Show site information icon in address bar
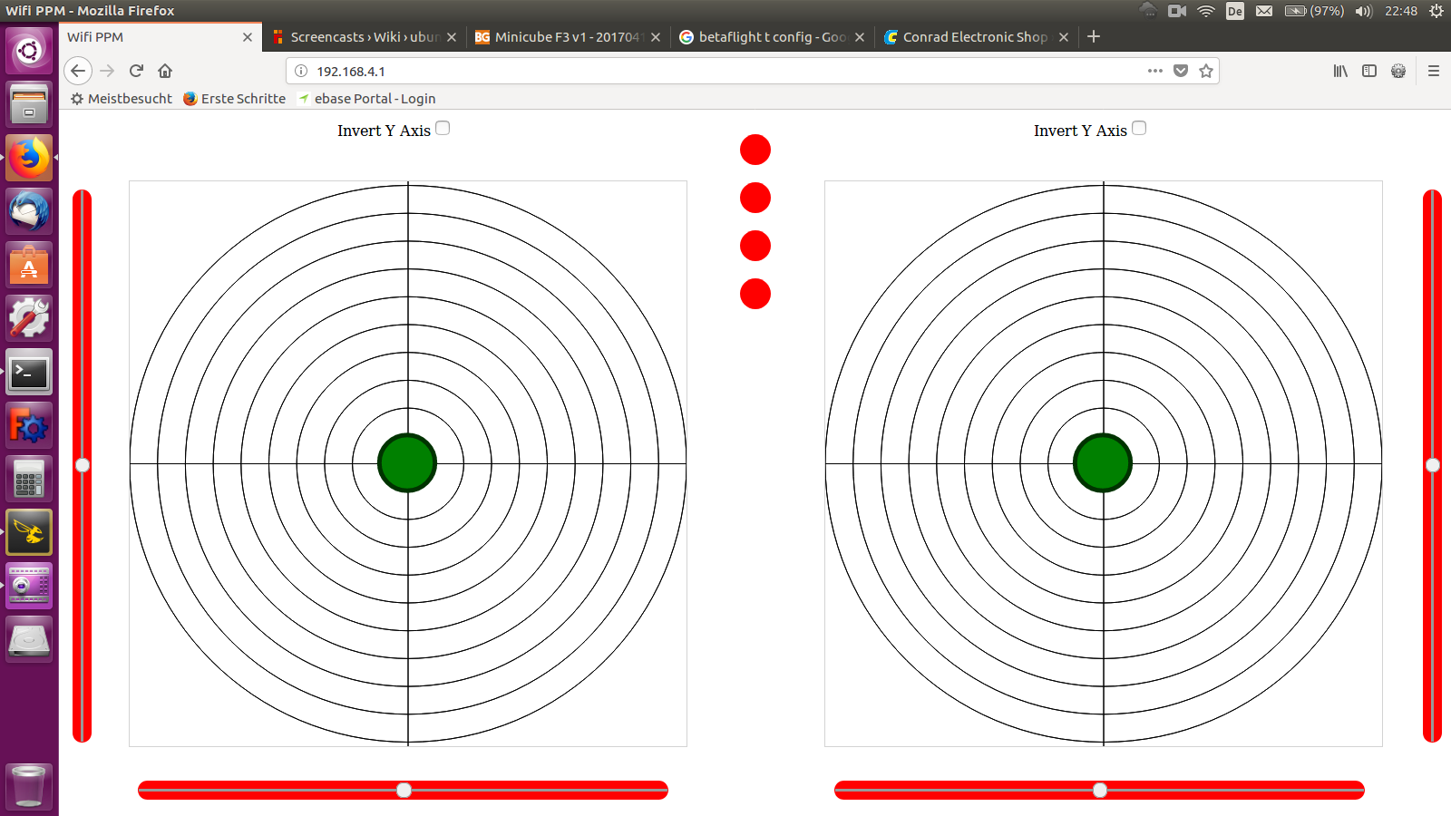Screen dimensions: 1451x816 [301, 71]
